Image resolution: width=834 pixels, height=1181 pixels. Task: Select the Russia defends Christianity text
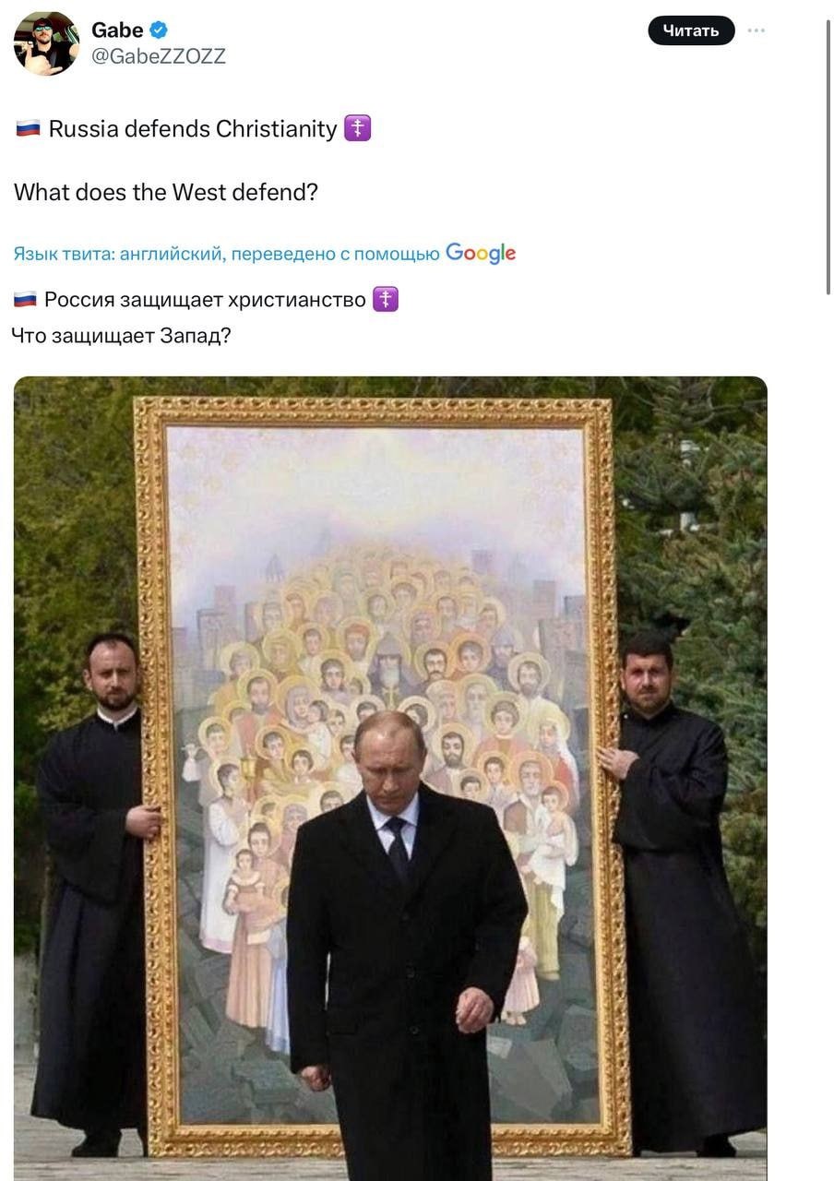[193, 129]
